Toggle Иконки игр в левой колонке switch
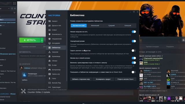The image size is (185, 104). (x=134, y=58)
